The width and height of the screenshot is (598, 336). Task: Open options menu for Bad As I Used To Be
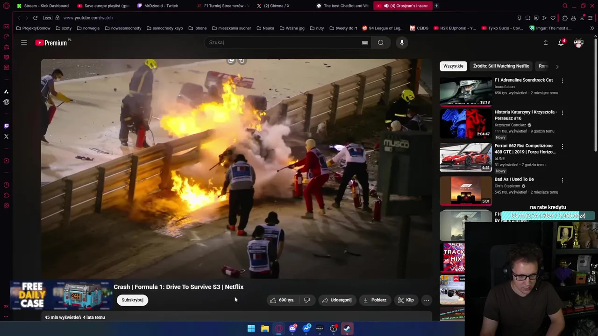coord(562,180)
